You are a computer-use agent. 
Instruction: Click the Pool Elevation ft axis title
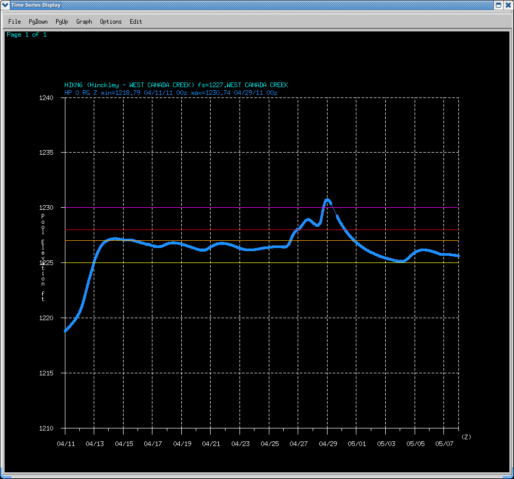[x=43, y=257]
